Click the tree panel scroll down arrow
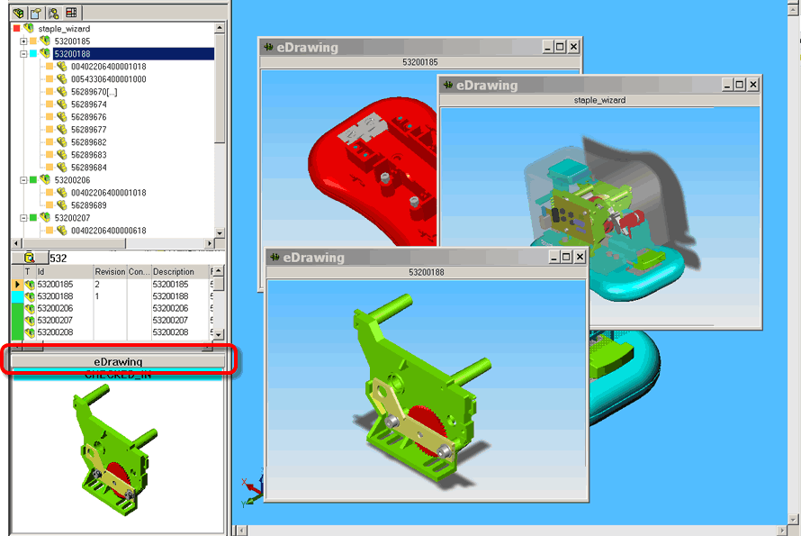 click(220, 232)
